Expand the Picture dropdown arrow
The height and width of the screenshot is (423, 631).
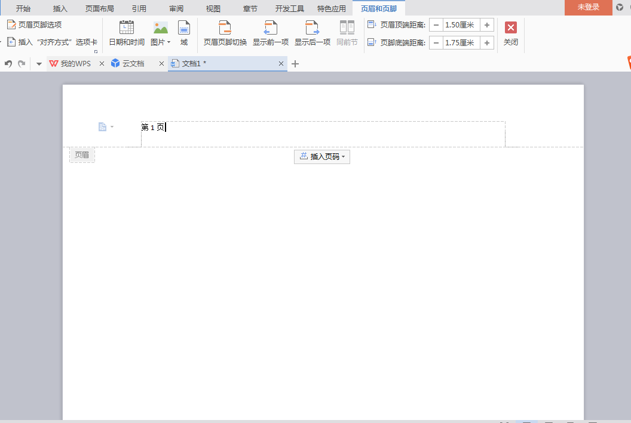pyautogui.click(x=169, y=42)
